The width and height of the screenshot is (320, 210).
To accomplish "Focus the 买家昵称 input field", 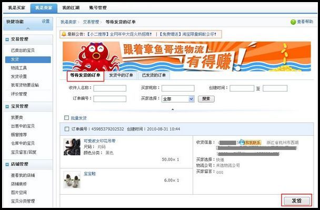I will (178, 88).
